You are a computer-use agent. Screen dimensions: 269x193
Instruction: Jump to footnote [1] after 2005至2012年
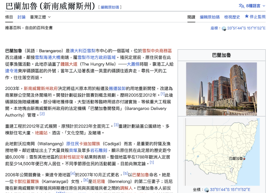(163, 94)
